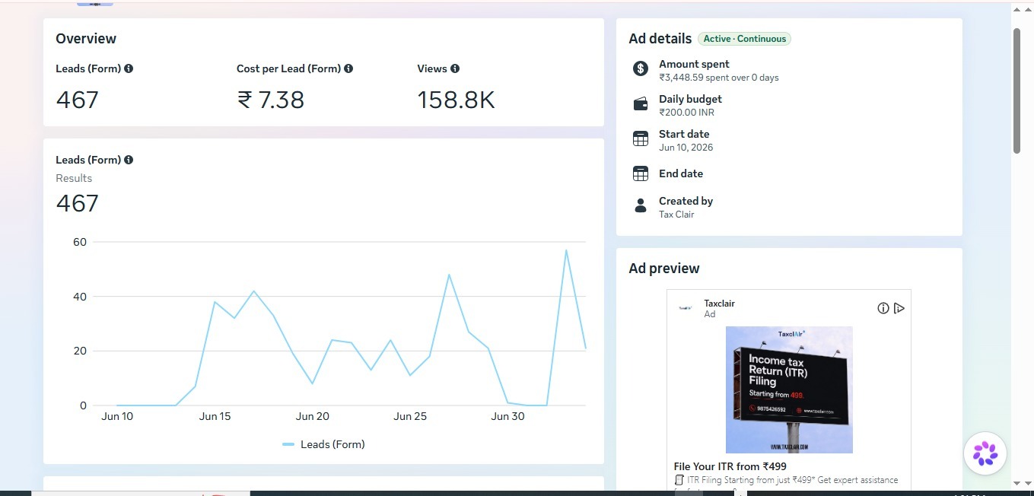
Task: Click the calendar icon next to Start date
Action: (641, 138)
